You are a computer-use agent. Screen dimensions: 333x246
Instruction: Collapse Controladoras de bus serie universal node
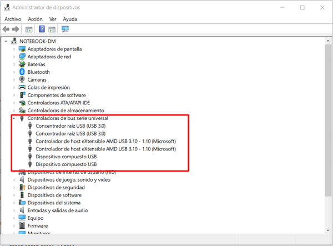point(14,118)
